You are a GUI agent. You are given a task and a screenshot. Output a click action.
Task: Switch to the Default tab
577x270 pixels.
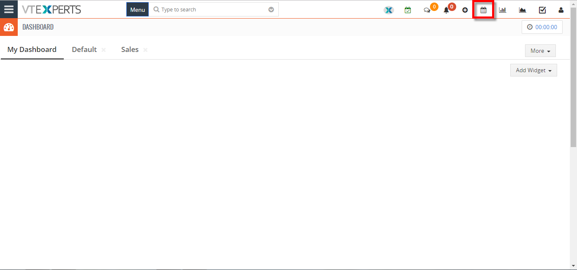pos(84,49)
